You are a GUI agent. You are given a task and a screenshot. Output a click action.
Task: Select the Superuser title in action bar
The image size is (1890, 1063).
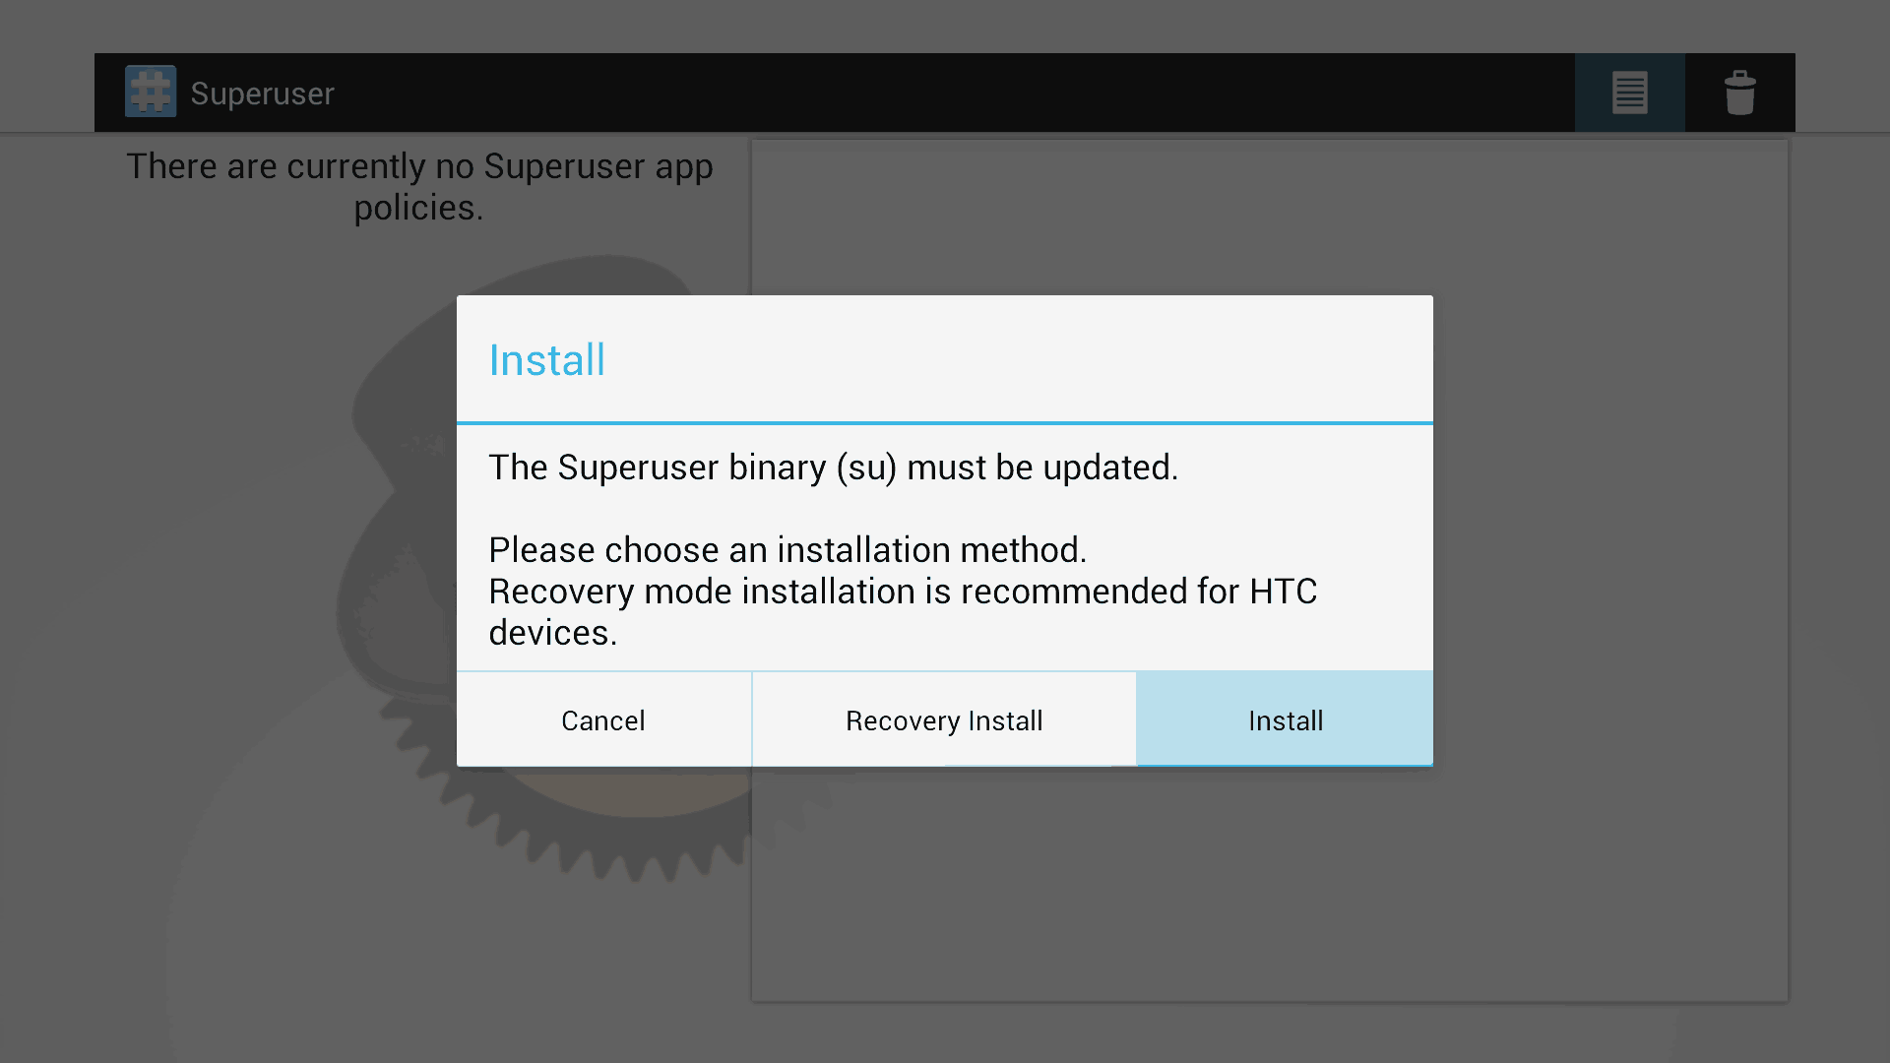(262, 94)
